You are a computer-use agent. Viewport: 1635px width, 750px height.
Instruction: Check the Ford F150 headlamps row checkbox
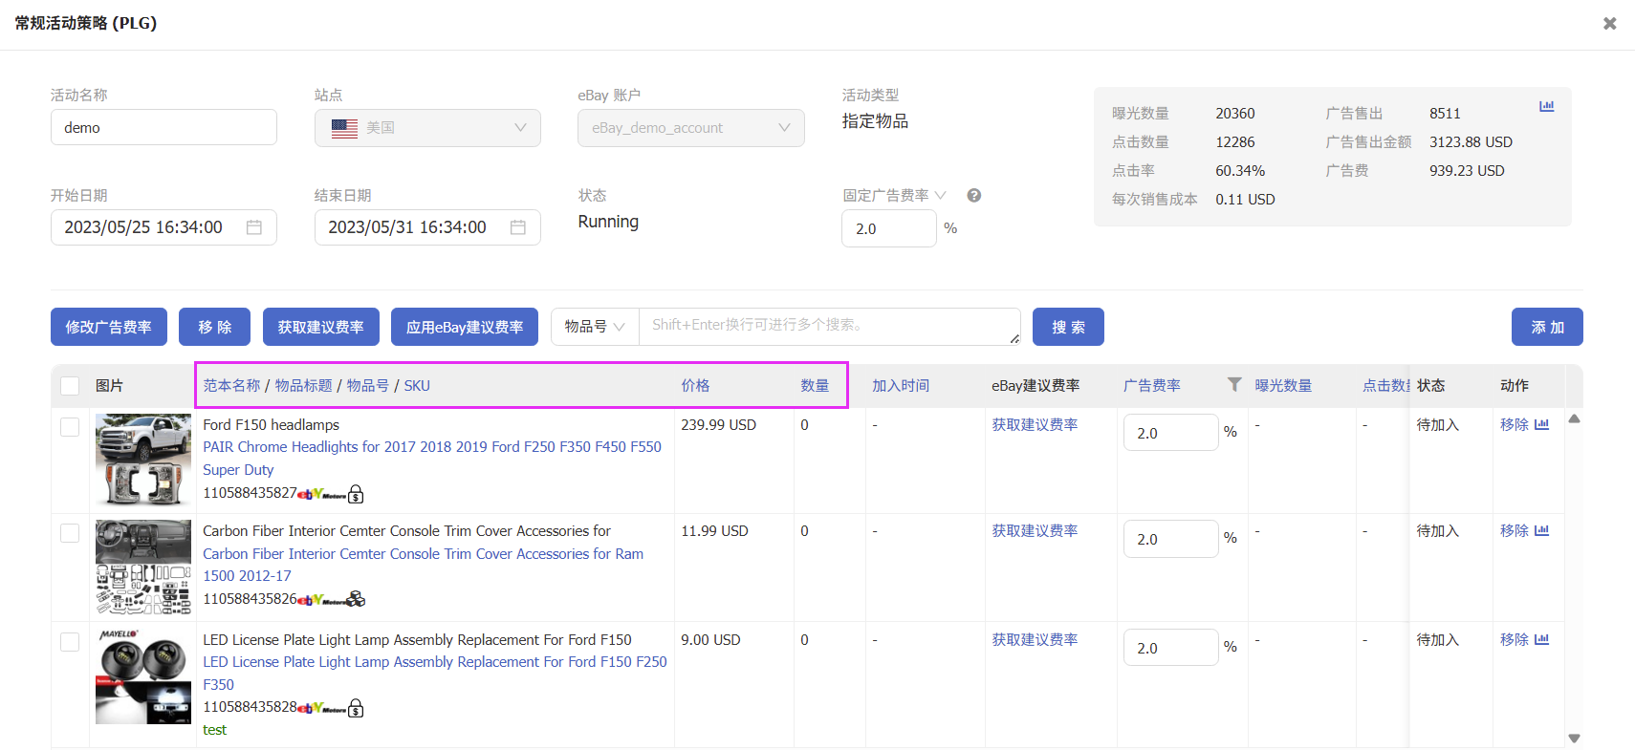[x=70, y=427]
